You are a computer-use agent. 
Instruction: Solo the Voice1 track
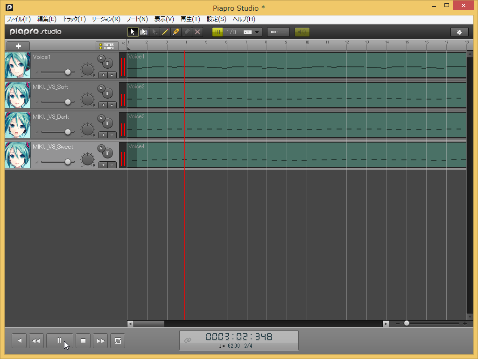(x=101, y=58)
